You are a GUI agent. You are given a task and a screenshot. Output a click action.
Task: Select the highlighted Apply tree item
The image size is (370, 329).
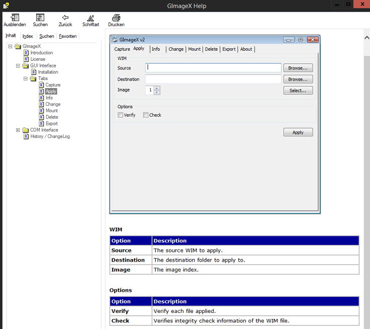pyautogui.click(x=51, y=92)
